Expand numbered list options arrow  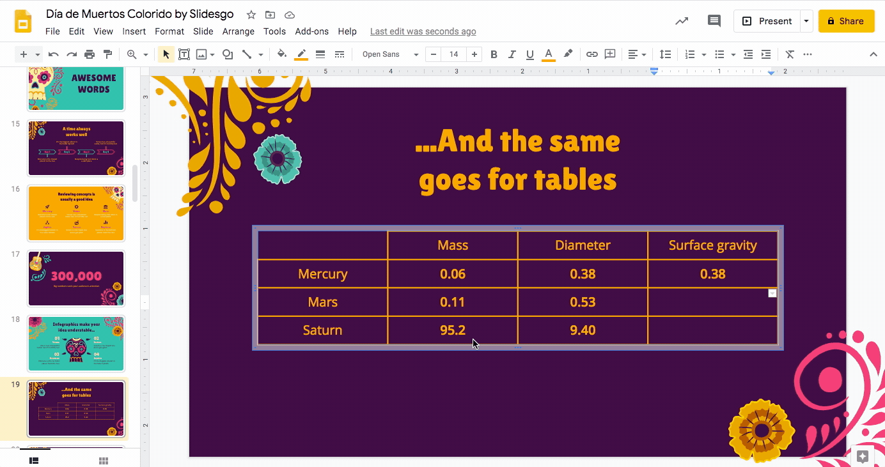(x=704, y=55)
